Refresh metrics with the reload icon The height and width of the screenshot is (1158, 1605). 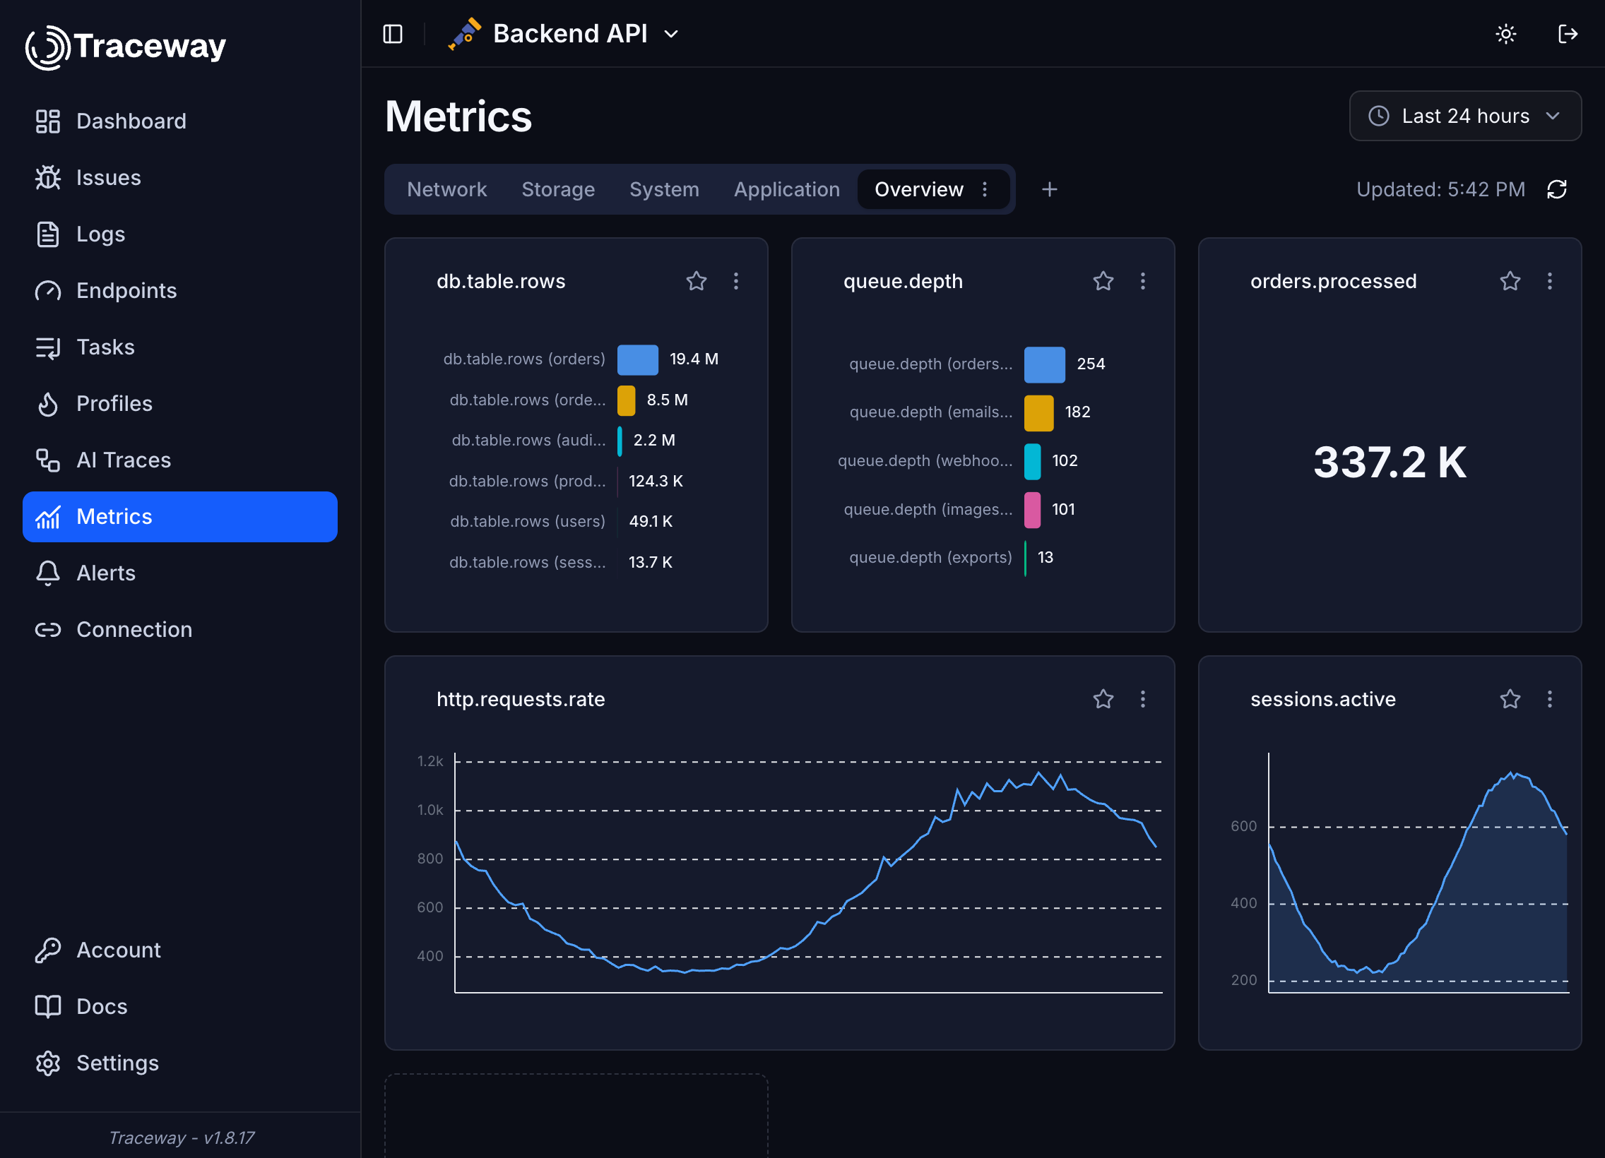pos(1557,189)
